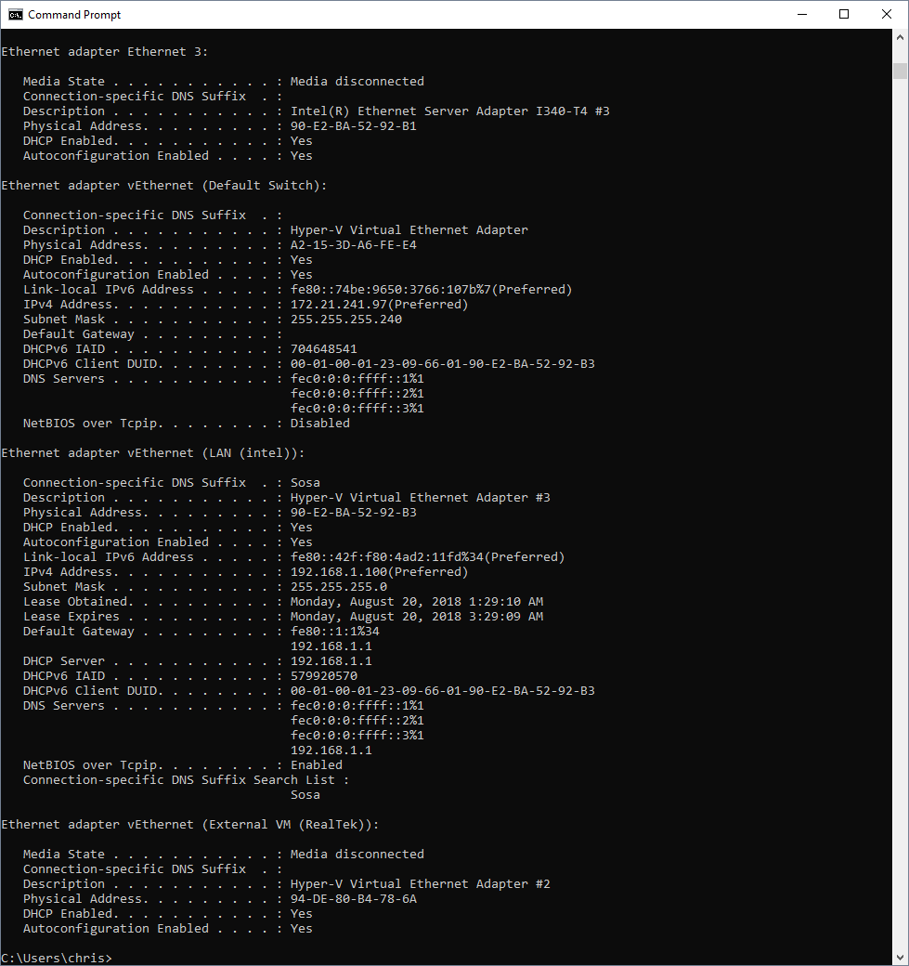Minimize the Command Prompt window
This screenshot has height=966, width=909.
[801, 14]
